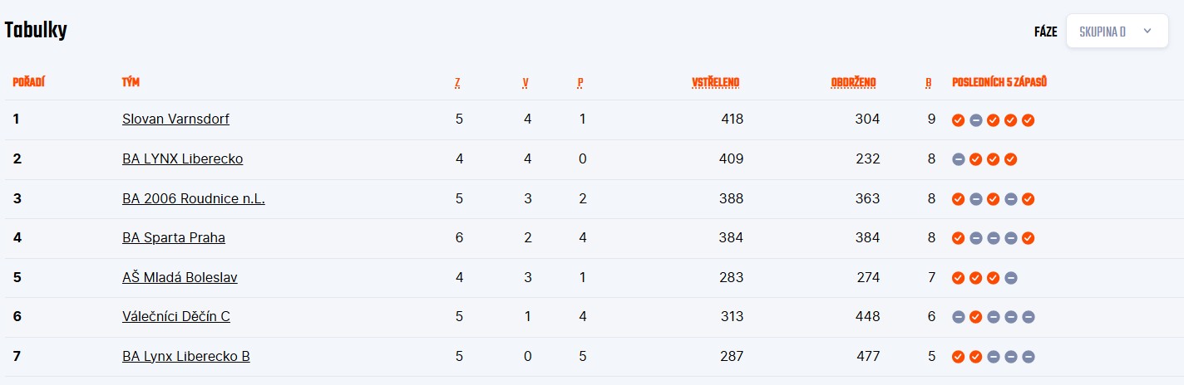The width and height of the screenshot is (1184, 385).
Task: Click the Posledních 5 zápasů header
Action: 999,82
